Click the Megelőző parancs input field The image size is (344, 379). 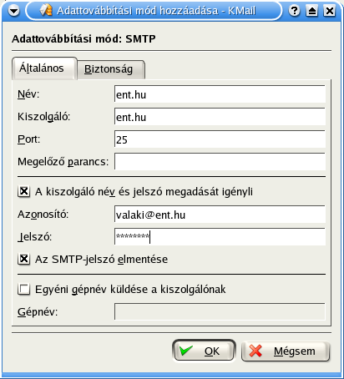220,161
